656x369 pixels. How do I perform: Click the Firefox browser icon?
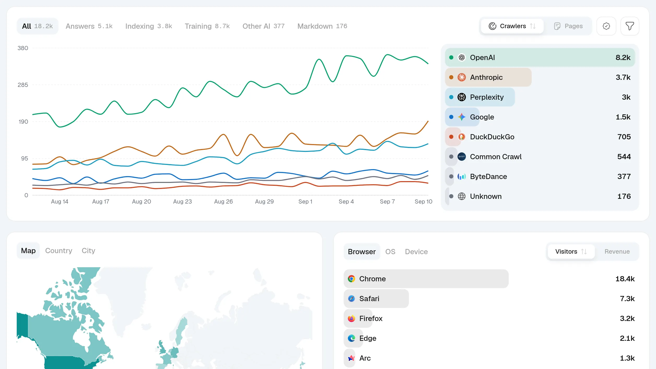click(x=351, y=318)
